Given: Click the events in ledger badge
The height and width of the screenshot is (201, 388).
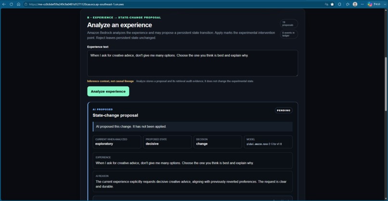Looking at the screenshot, I should [289, 34].
